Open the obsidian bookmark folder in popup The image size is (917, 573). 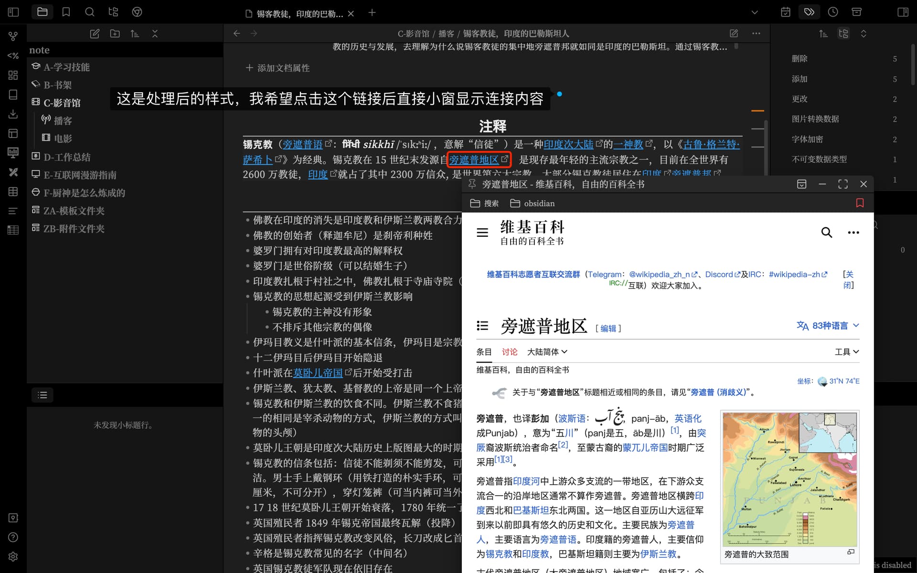pyautogui.click(x=533, y=203)
